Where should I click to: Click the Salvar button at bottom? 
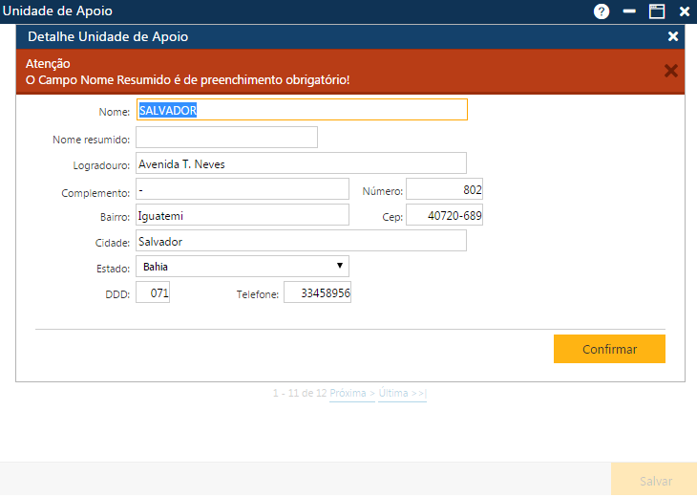[655, 482]
